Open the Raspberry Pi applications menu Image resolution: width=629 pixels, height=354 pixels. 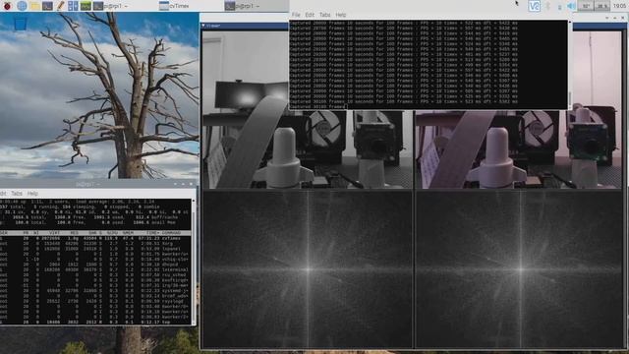[x=7, y=6]
